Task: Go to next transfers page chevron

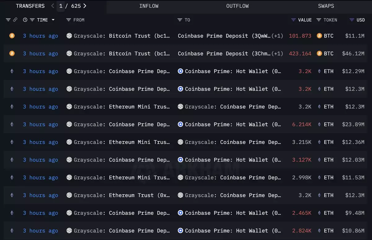Action: pos(85,6)
